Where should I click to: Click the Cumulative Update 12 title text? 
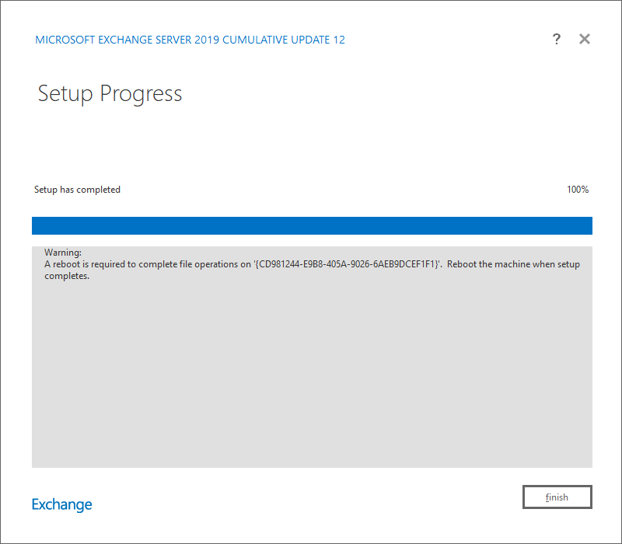(190, 40)
